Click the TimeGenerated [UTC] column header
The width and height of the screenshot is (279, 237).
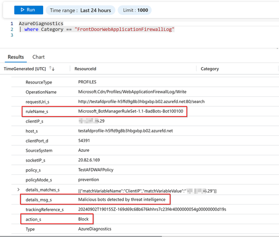click(x=25, y=69)
